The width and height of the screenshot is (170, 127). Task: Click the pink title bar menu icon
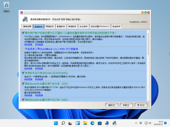pyautogui.click(x=21, y=13)
